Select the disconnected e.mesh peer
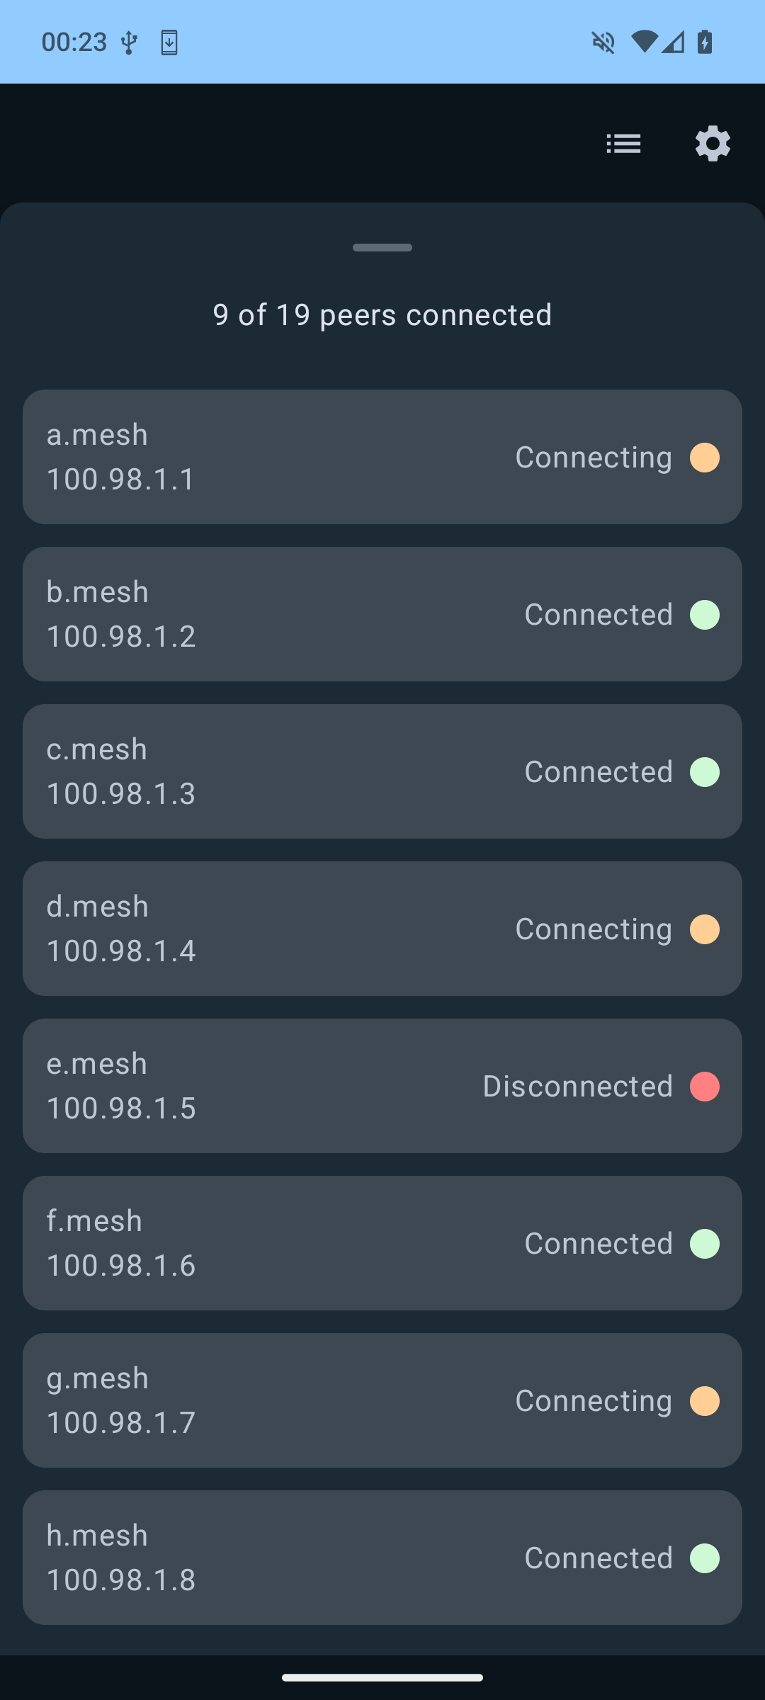The width and height of the screenshot is (765, 1700). tap(283, 1086)
